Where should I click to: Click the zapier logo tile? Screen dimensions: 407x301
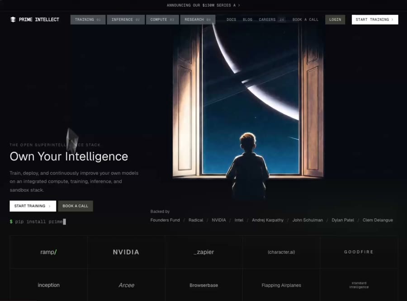[x=204, y=252]
